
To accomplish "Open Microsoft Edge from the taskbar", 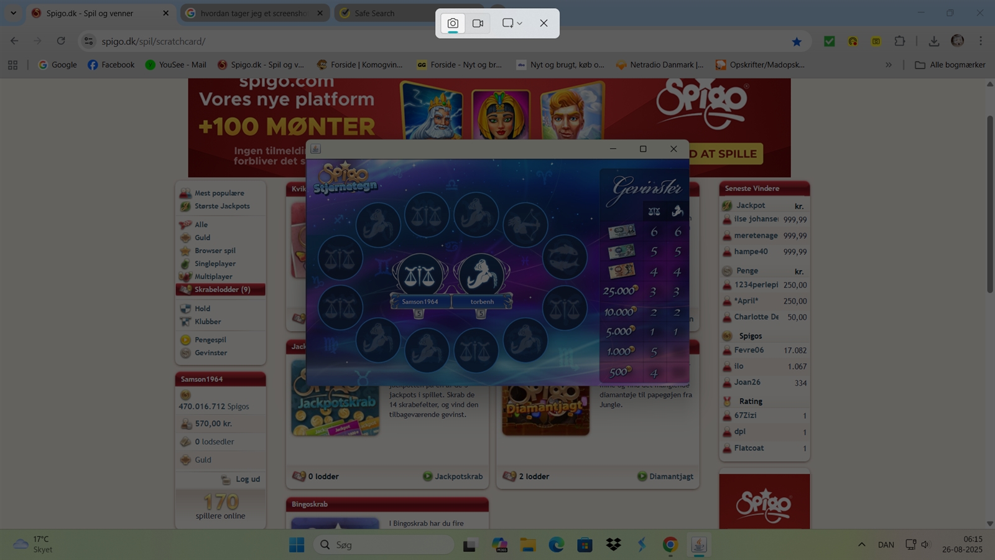I will click(x=556, y=544).
